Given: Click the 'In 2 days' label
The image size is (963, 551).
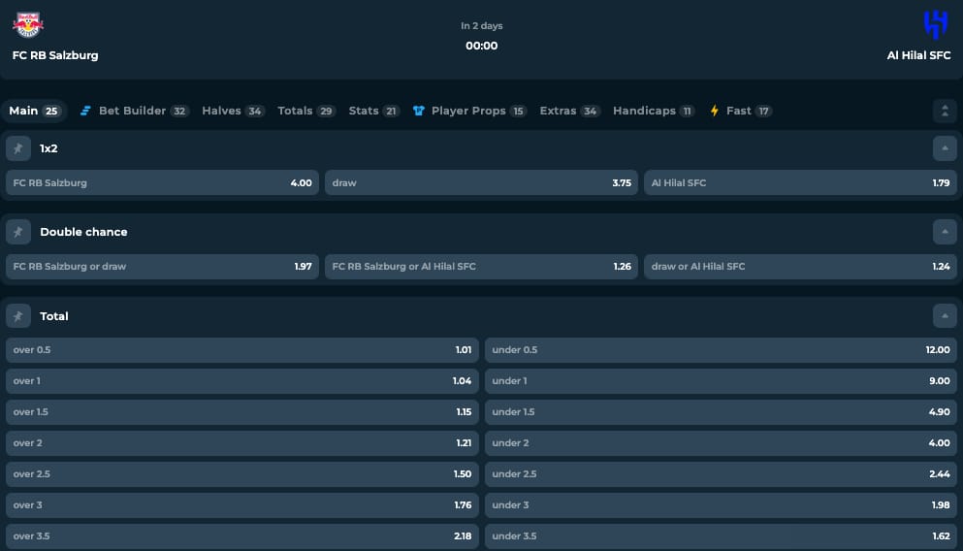Looking at the screenshot, I should pos(481,26).
